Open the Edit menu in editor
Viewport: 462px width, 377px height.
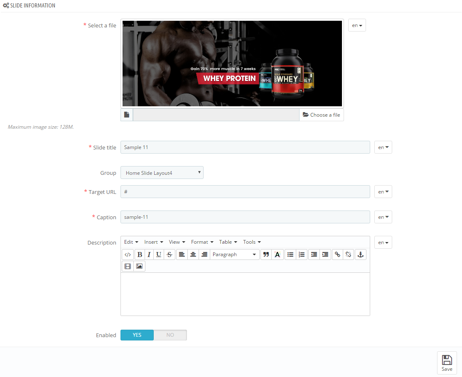click(x=131, y=242)
